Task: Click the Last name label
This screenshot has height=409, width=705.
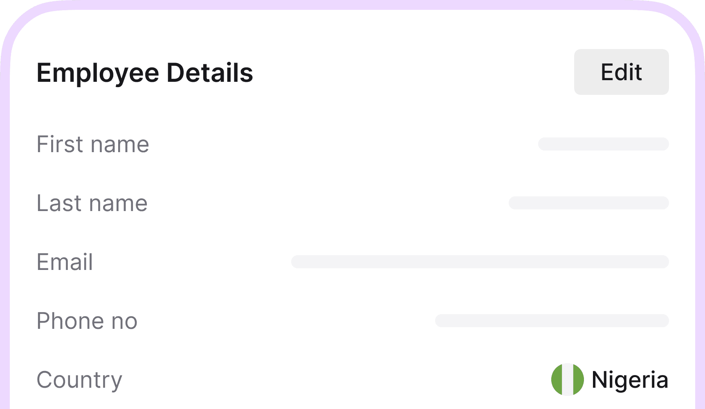Action: [x=92, y=203]
